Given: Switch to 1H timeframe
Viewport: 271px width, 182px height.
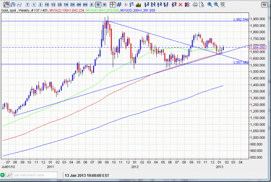Looking at the screenshot, I should 66,5.
